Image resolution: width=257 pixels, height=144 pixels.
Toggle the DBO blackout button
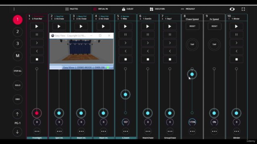pyautogui.click(x=18, y=99)
